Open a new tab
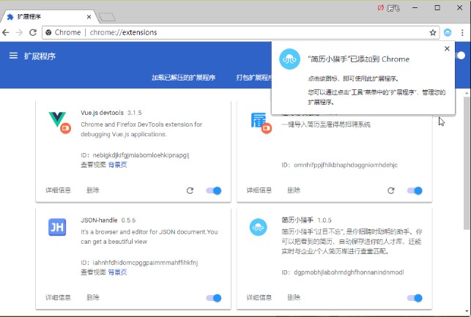This screenshot has height=317, width=471. tap(107, 16)
